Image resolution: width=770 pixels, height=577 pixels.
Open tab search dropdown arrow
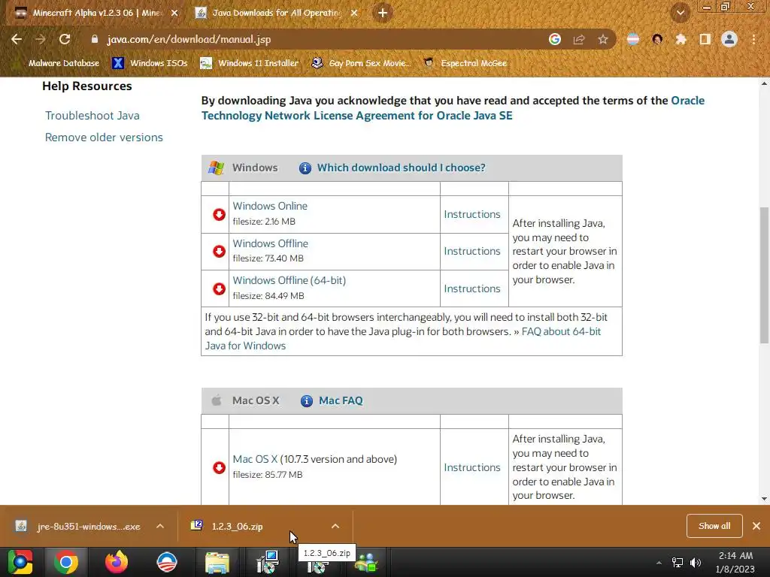point(681,14)
